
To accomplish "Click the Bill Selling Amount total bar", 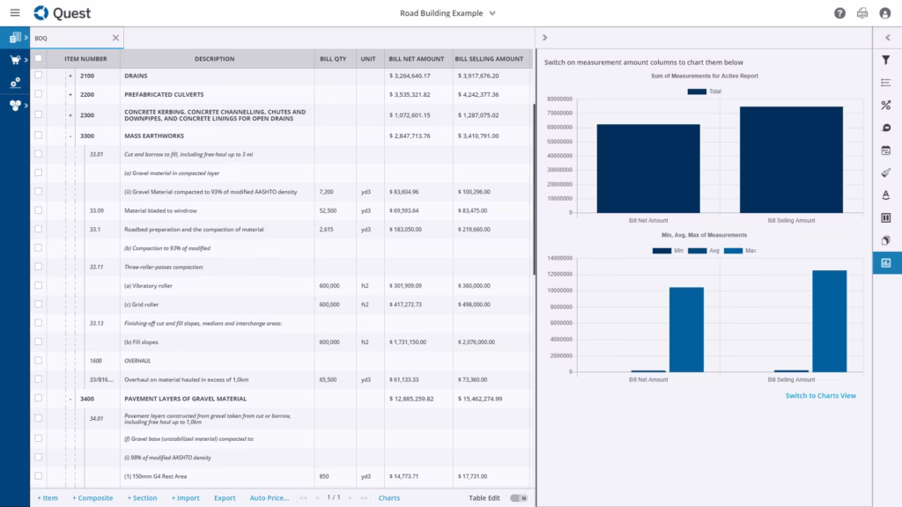I will point(791,160).
